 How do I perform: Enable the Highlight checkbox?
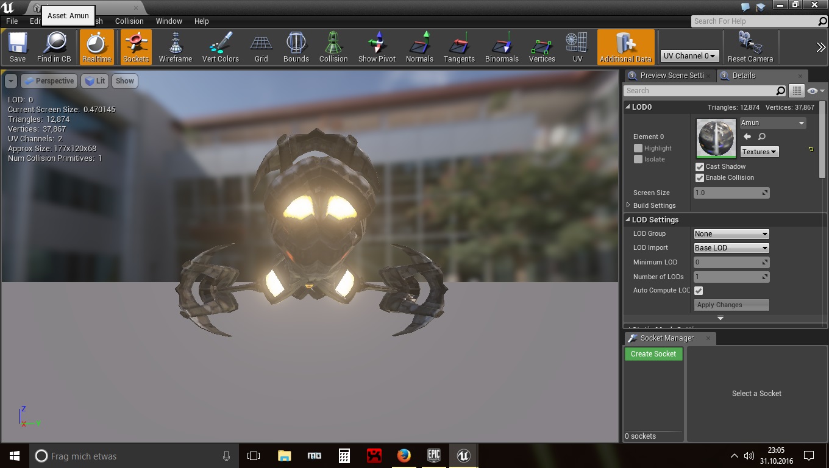638,148
